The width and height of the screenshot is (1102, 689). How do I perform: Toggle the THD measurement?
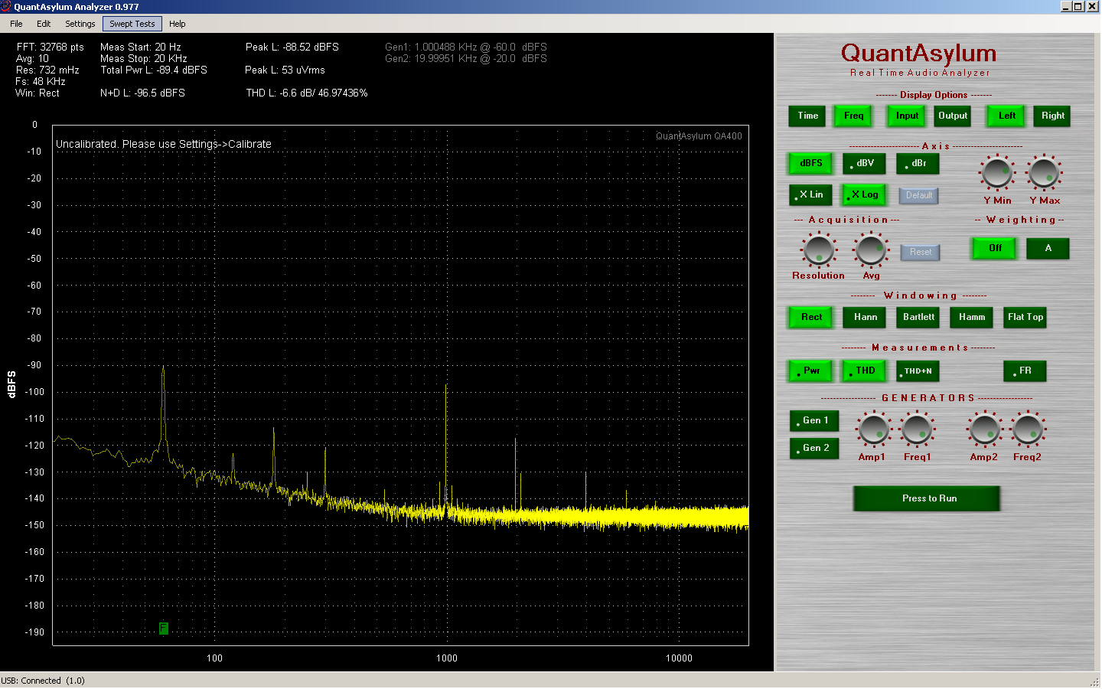[x=864, y=371]
